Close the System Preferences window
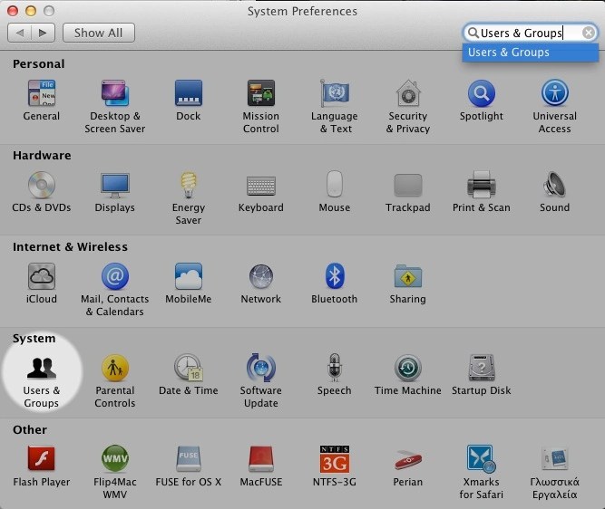605x509 pixels. [13, 11]
